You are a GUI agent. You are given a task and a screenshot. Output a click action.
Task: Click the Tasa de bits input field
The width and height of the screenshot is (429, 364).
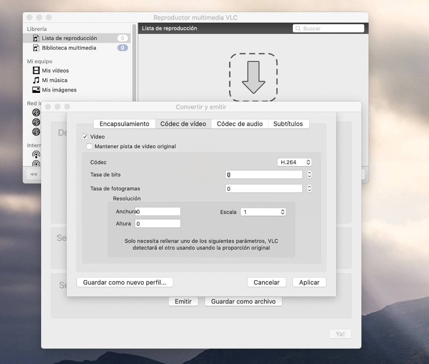coord(264,175)
